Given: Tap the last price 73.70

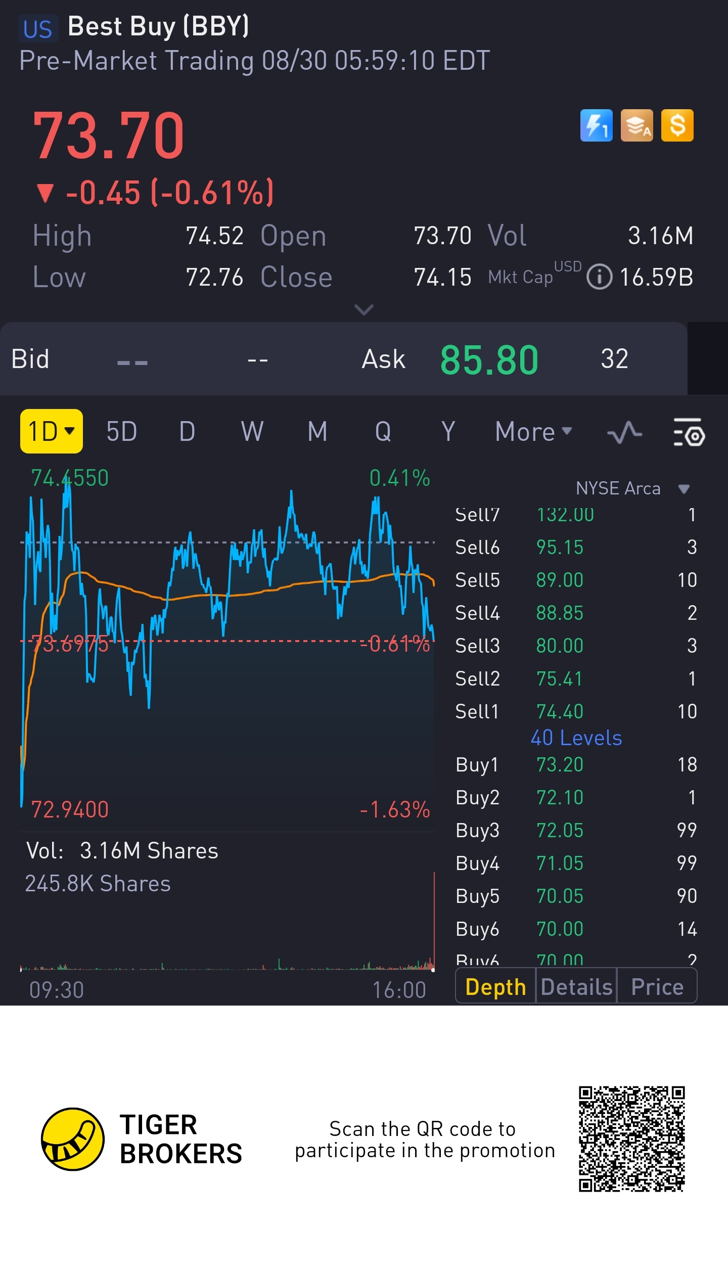Looking at the screenshot, I should pyautogui.click(x=109, y=135).
